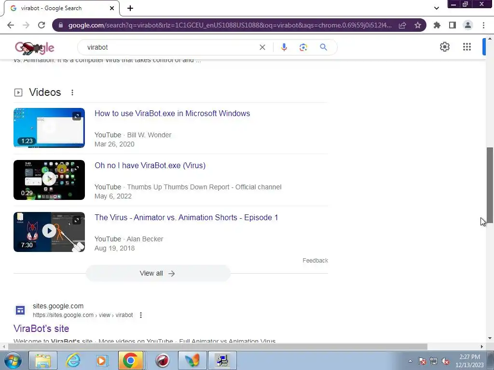The width and height of the screenshot is (494, 370).
Task: Open a new browser tab
Action: click(130, 8)
